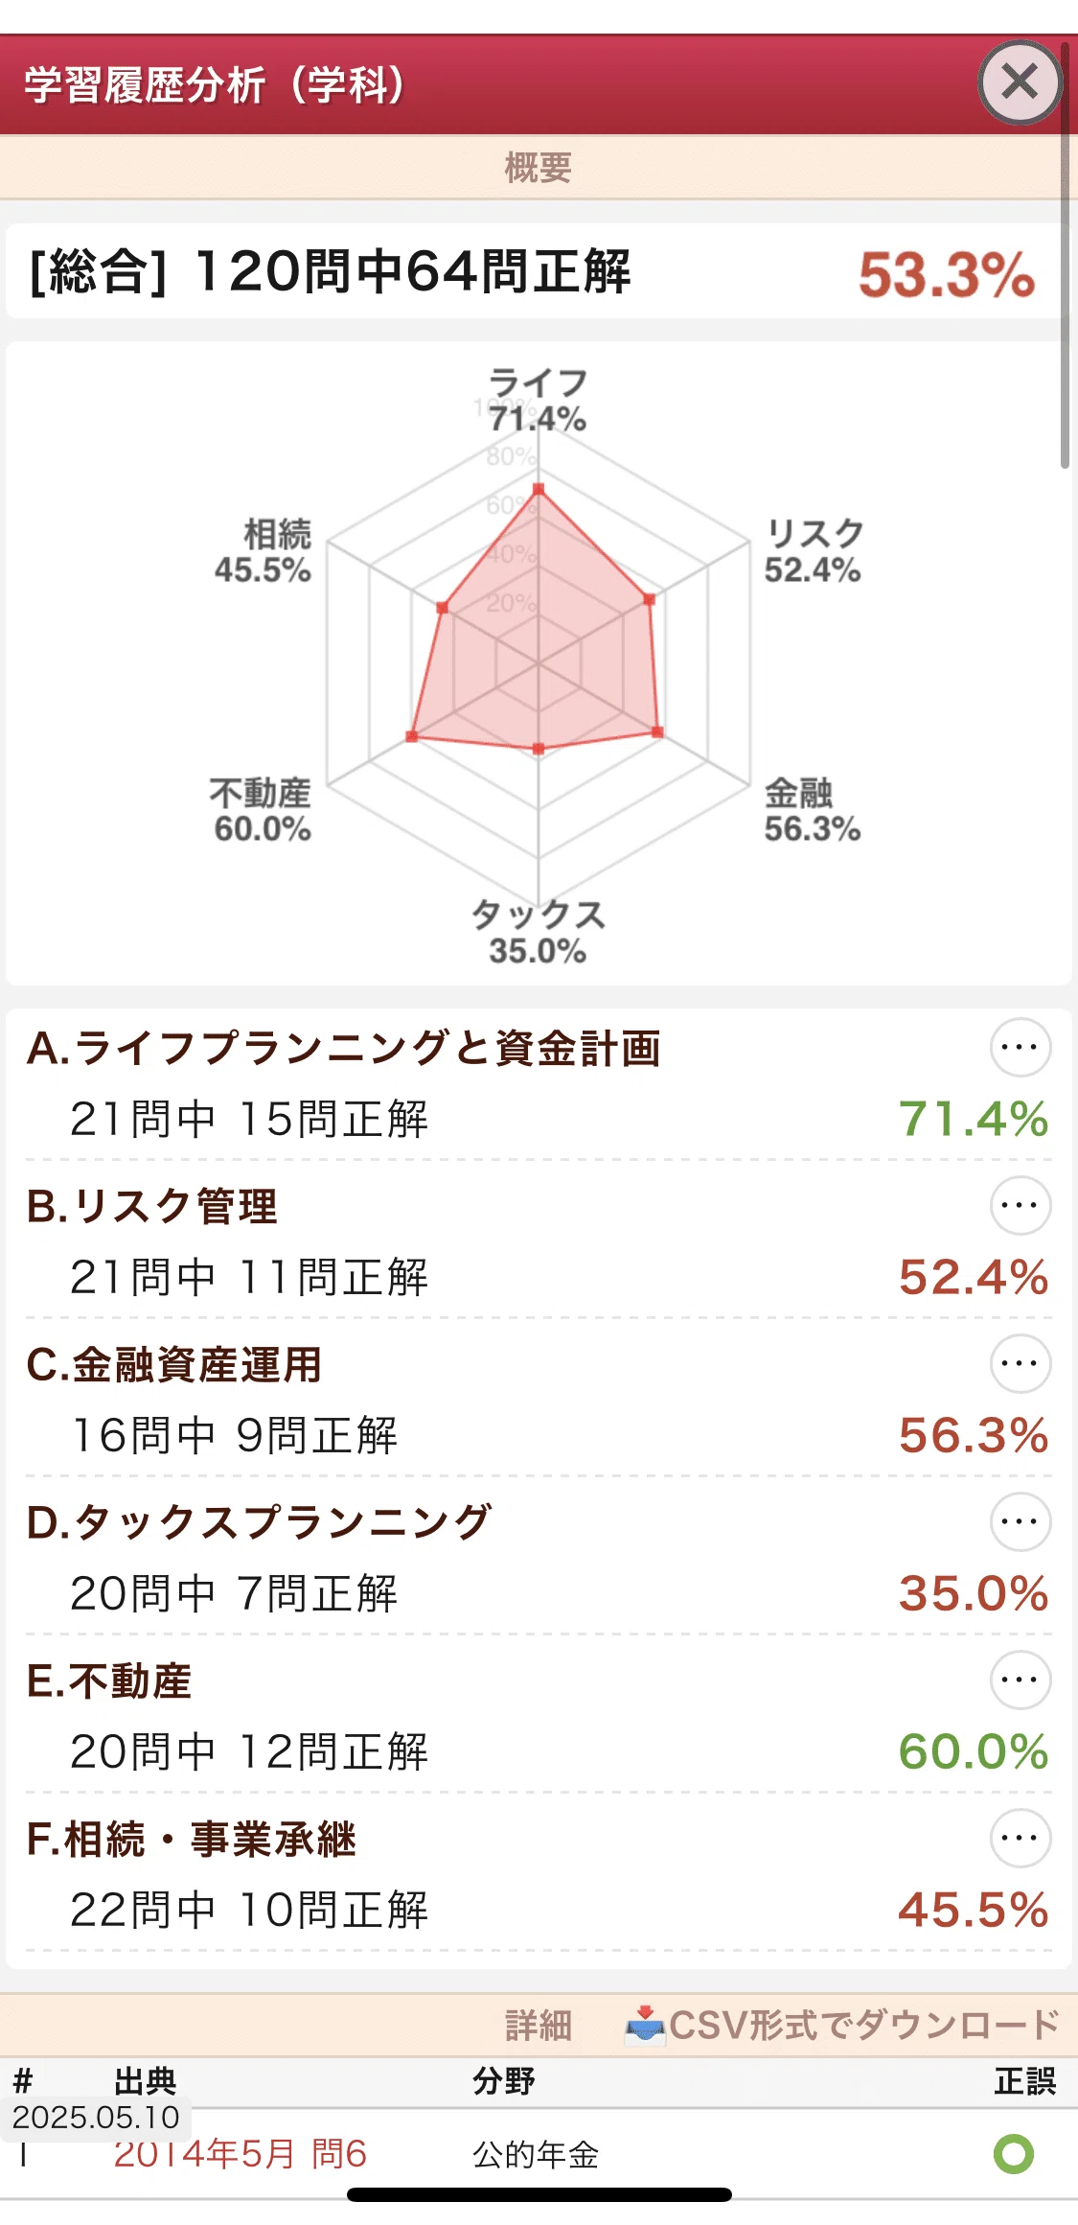Image resolution: width=1078 pixels, height=2225 pixels.
Task: Open more options for B.リスク管理
Action: click(x=1020, y=1205)
